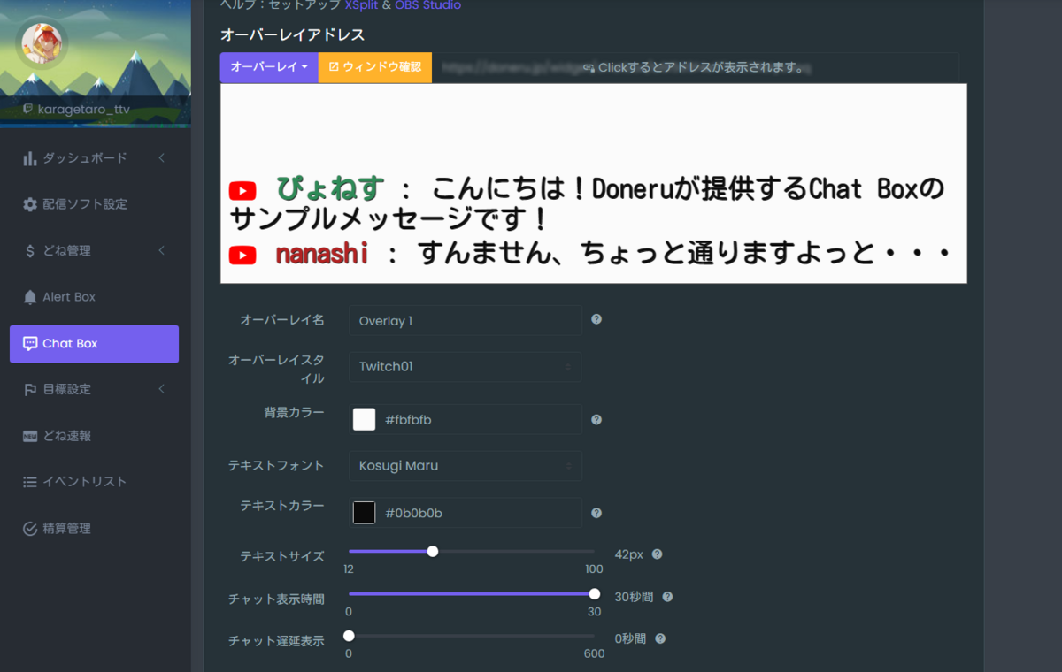
Task: Open the どね速報 page
Action: pyautogui.click(x=94, y=436)
